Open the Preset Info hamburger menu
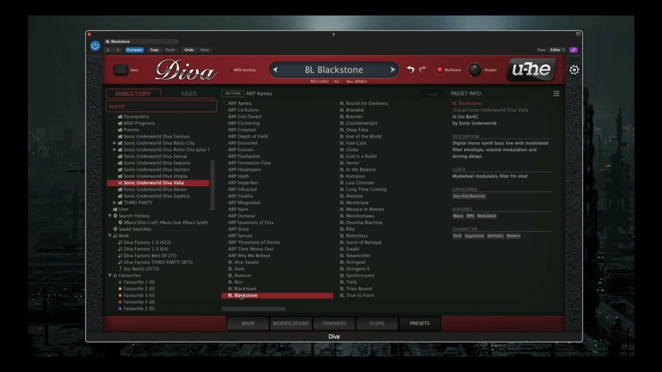 [x=556, y=94]
